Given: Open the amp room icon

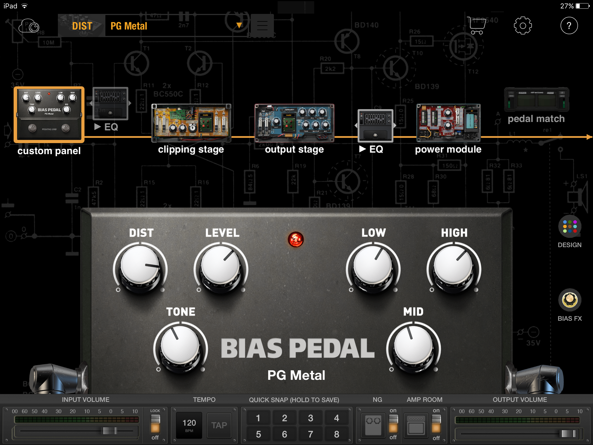Looking at the screenshot, I should point(416,425).
